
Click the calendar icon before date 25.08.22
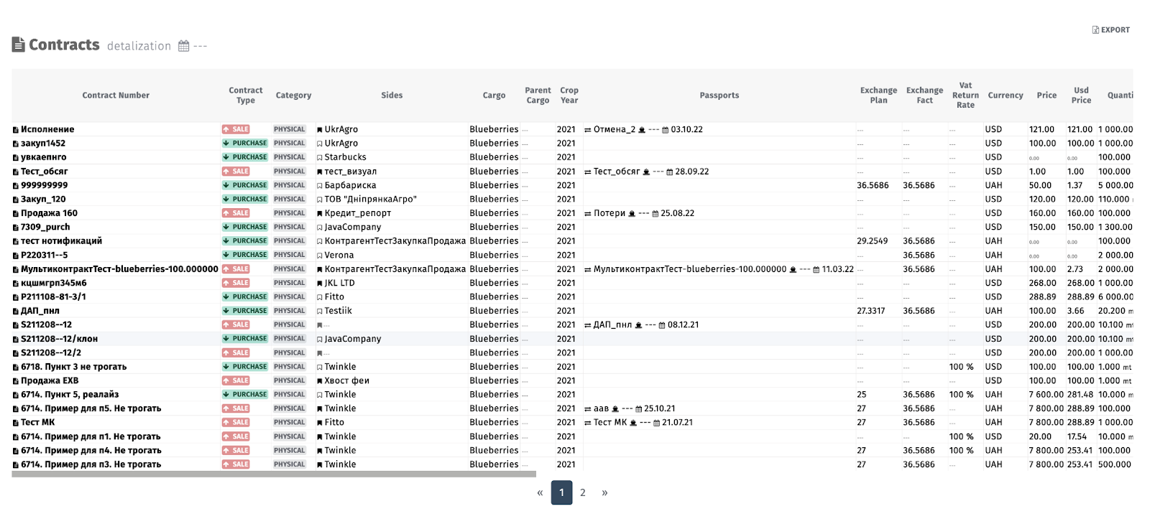655,214
